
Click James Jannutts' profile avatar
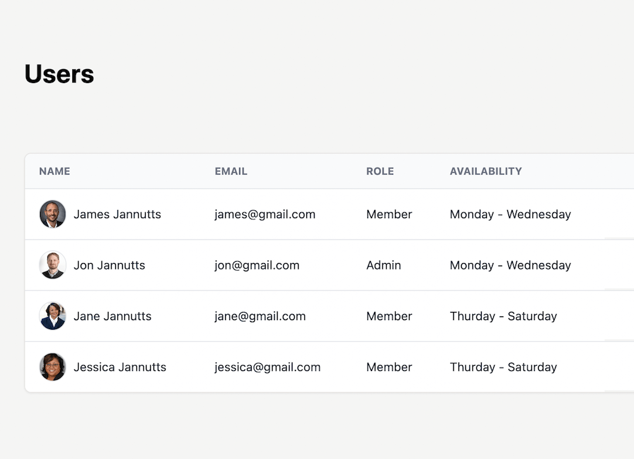[x=53, y=214]
